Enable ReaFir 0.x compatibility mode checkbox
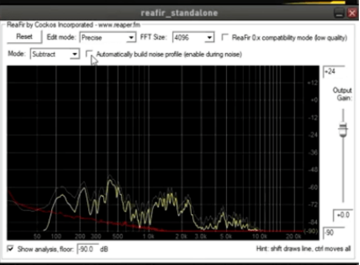360x265 pixels. tap(225, 37)
